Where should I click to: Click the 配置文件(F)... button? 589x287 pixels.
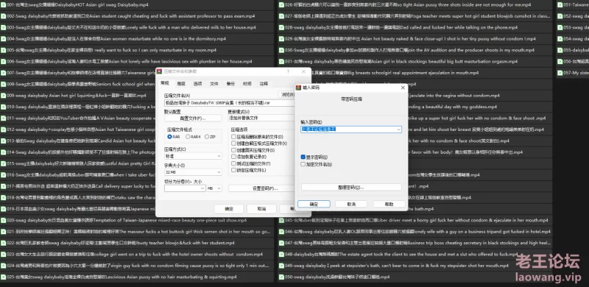pos(193,118)
